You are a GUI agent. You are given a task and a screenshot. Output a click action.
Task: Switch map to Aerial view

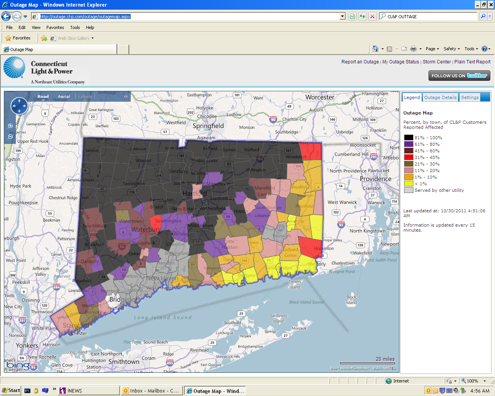(64, 97)
